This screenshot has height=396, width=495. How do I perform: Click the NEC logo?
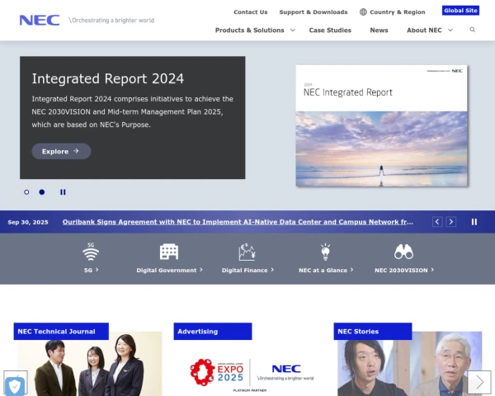coord(40,20)
